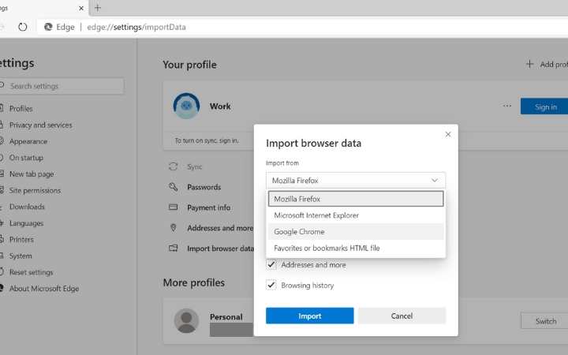Click the Personal profile name
This screenshot has width=568, height=355.
[226, 316]
